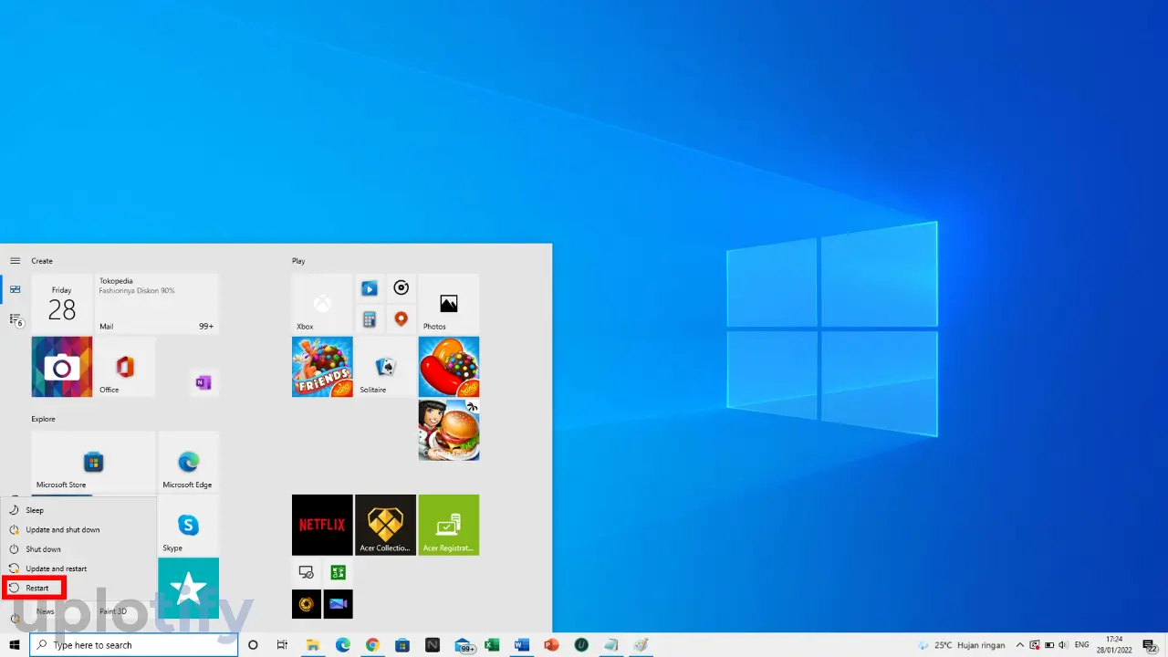1168x657 pixels.
Task: Switch to pinned tiles view
Action: click(15, 289)
